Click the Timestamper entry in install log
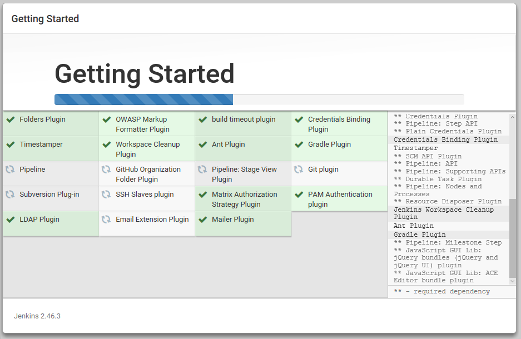The height and width of the screenshot is (339, 521). pyautogui.click(x=416, y=148)
